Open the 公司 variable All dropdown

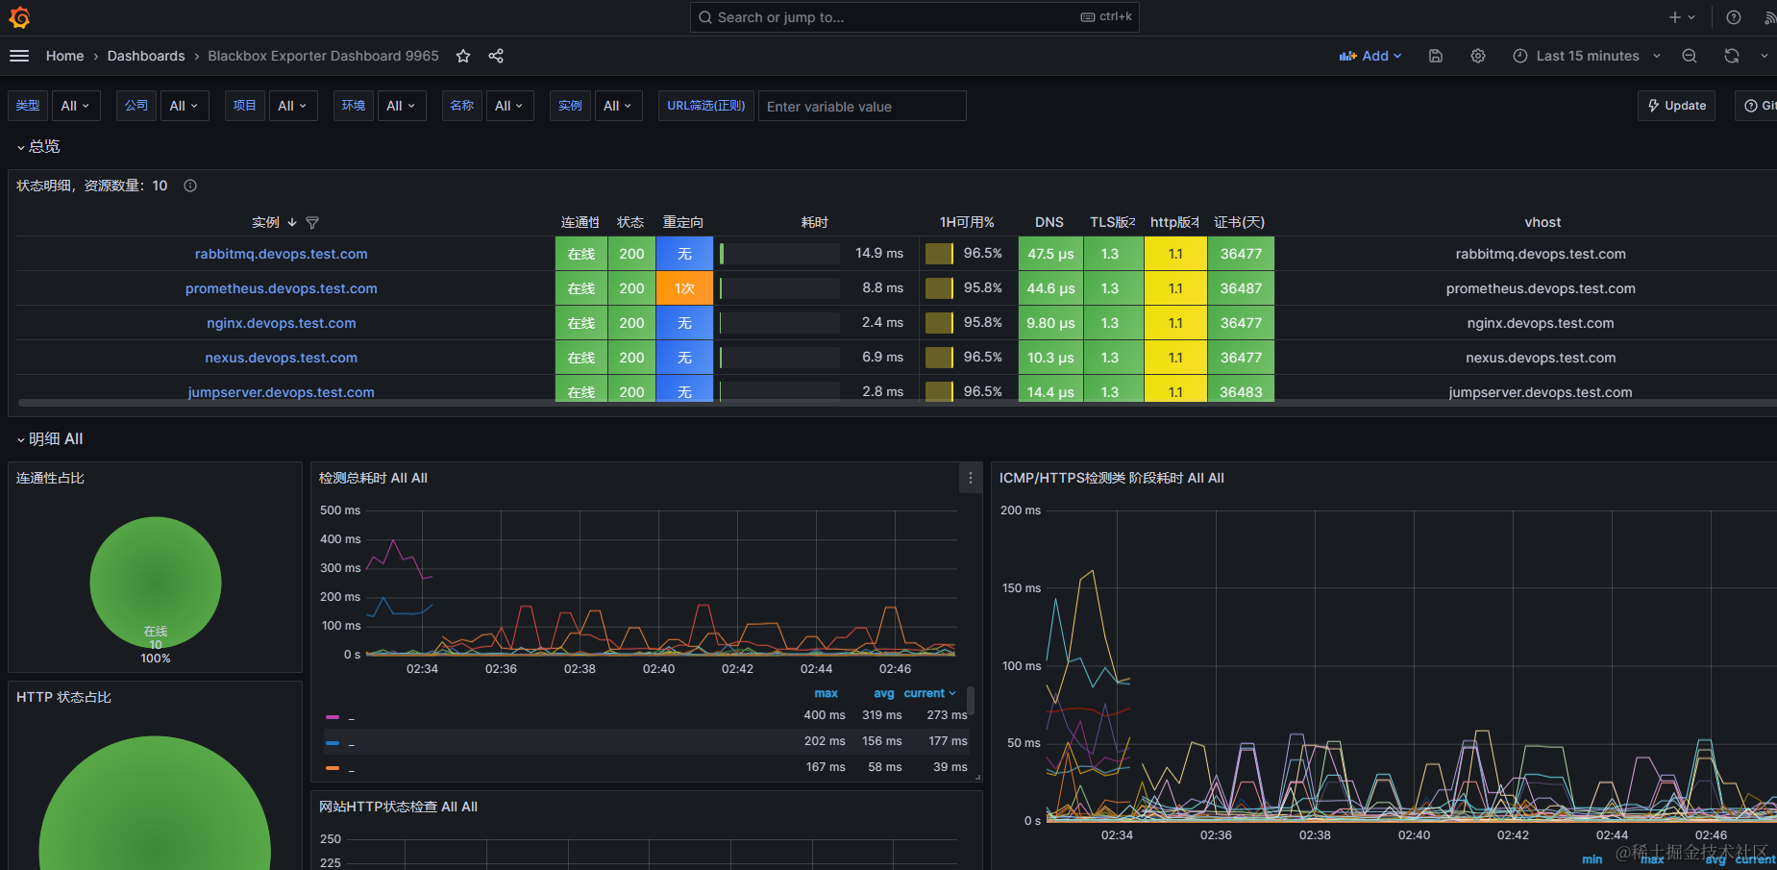tap(185, 106)
